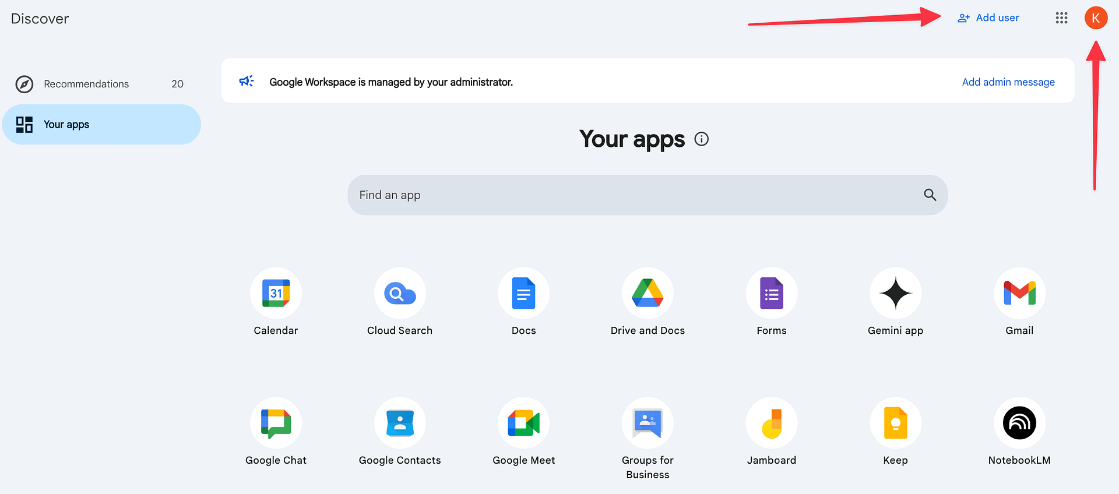The height and width of the screenshot is (494, 1119).
Task: Click the search magnifier in Find an app
Action: 930,195
